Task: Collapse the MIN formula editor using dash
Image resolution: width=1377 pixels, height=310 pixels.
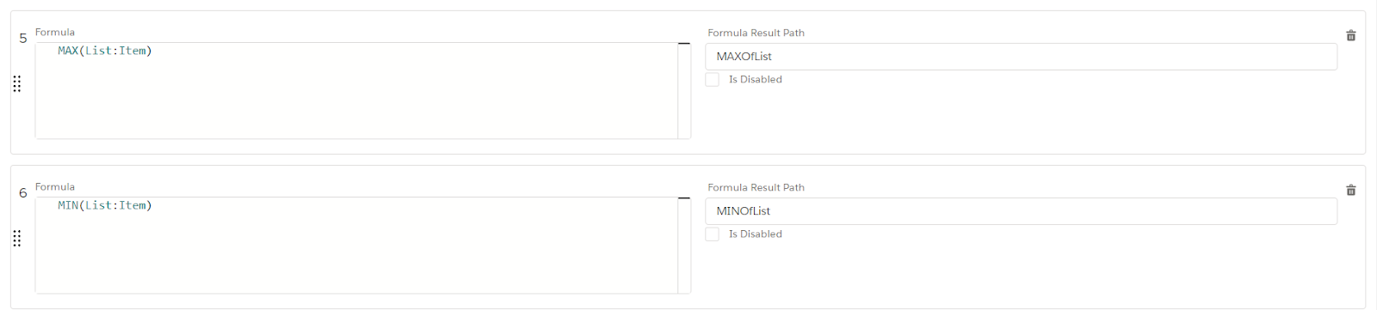Action: (x=684, y=198)
